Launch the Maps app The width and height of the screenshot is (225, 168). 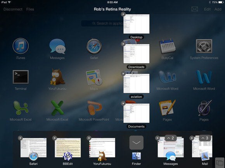94,77
